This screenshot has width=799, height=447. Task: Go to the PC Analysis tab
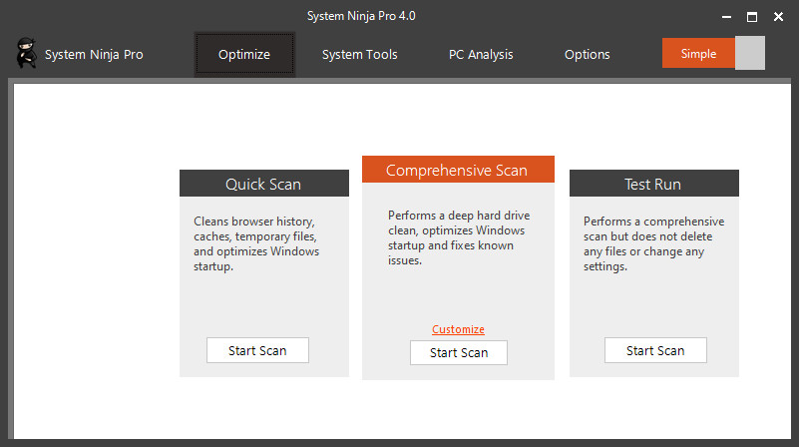pos(481,55)
